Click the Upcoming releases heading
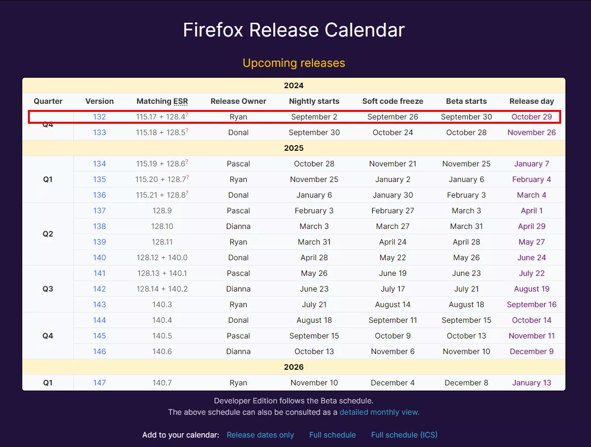This screenshot has height=447, width=591. pyautogui.click(x=294, y=63)
